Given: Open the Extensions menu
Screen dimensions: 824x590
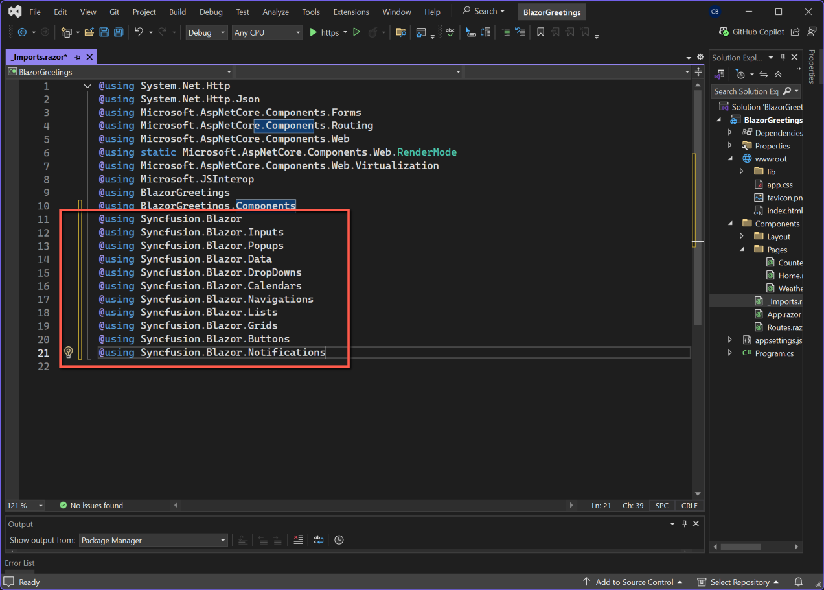Looking at the screenshot, I should pos(351,12).
